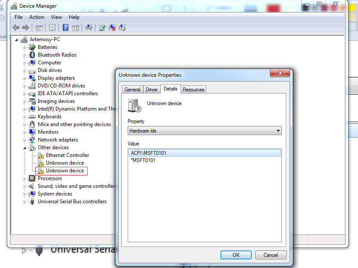This screenshot has height=268, width=358.
Task: Expand the Batteries tree node
Action: tap(24, 48)
